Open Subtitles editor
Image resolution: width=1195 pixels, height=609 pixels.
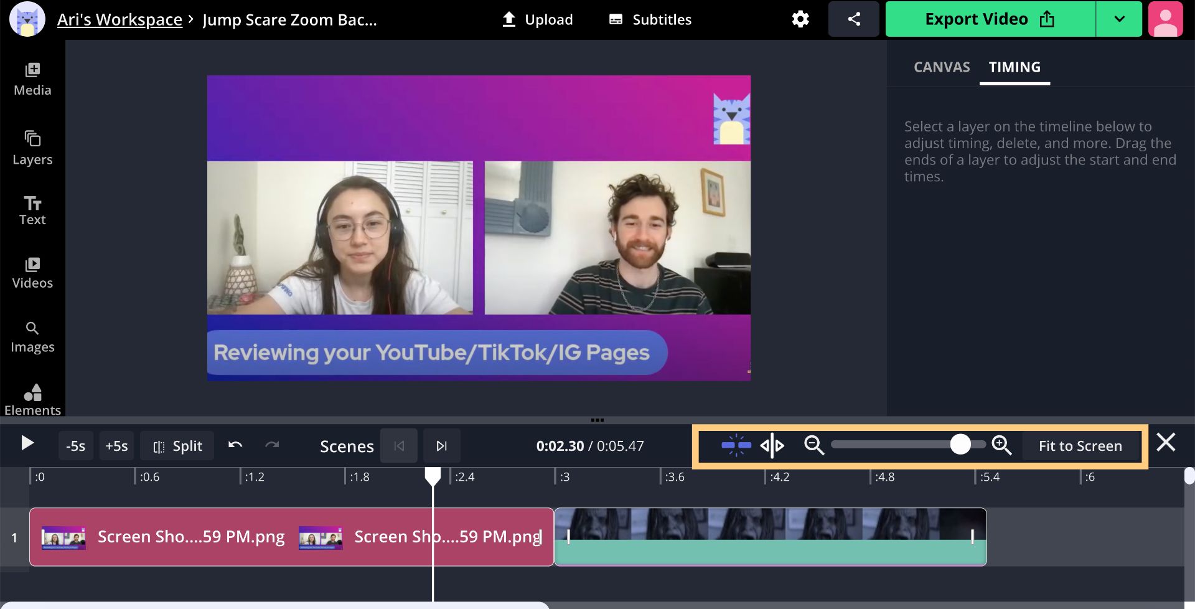pos(650,19)
